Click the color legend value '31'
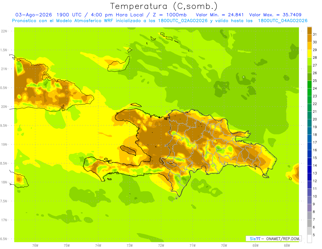 pyautogui.click(x=315, y=34)
